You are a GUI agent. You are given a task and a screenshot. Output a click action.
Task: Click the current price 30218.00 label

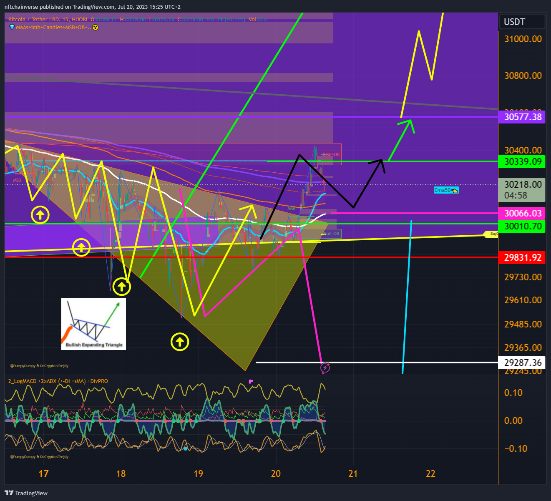[x=522, y=184]
